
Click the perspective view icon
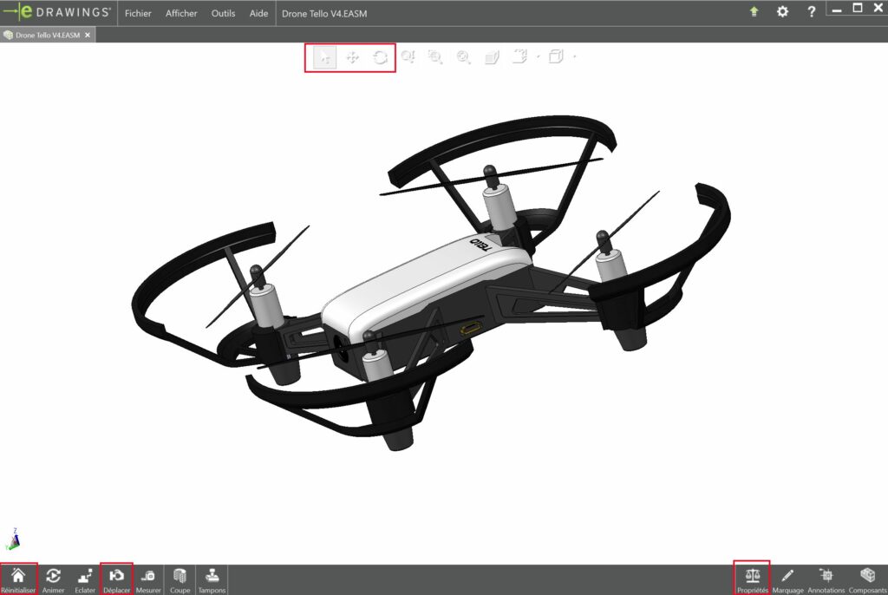(520, 56)
